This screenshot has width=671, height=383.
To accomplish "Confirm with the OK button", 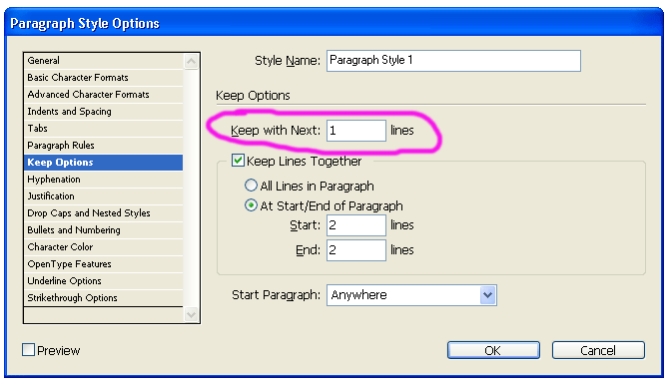I will [493, 350].
